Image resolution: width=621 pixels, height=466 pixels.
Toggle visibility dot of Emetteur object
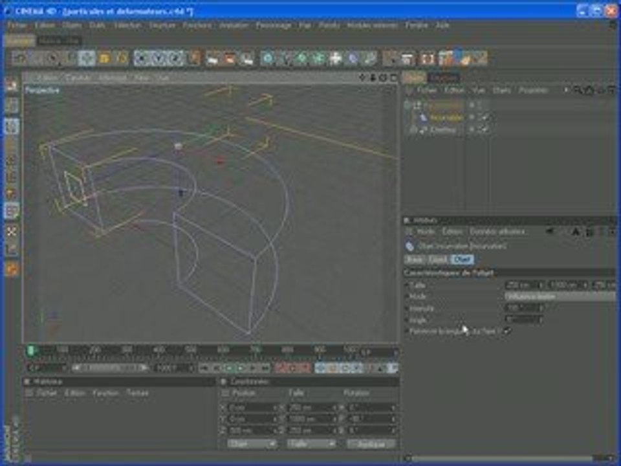(x=472, y=129)
